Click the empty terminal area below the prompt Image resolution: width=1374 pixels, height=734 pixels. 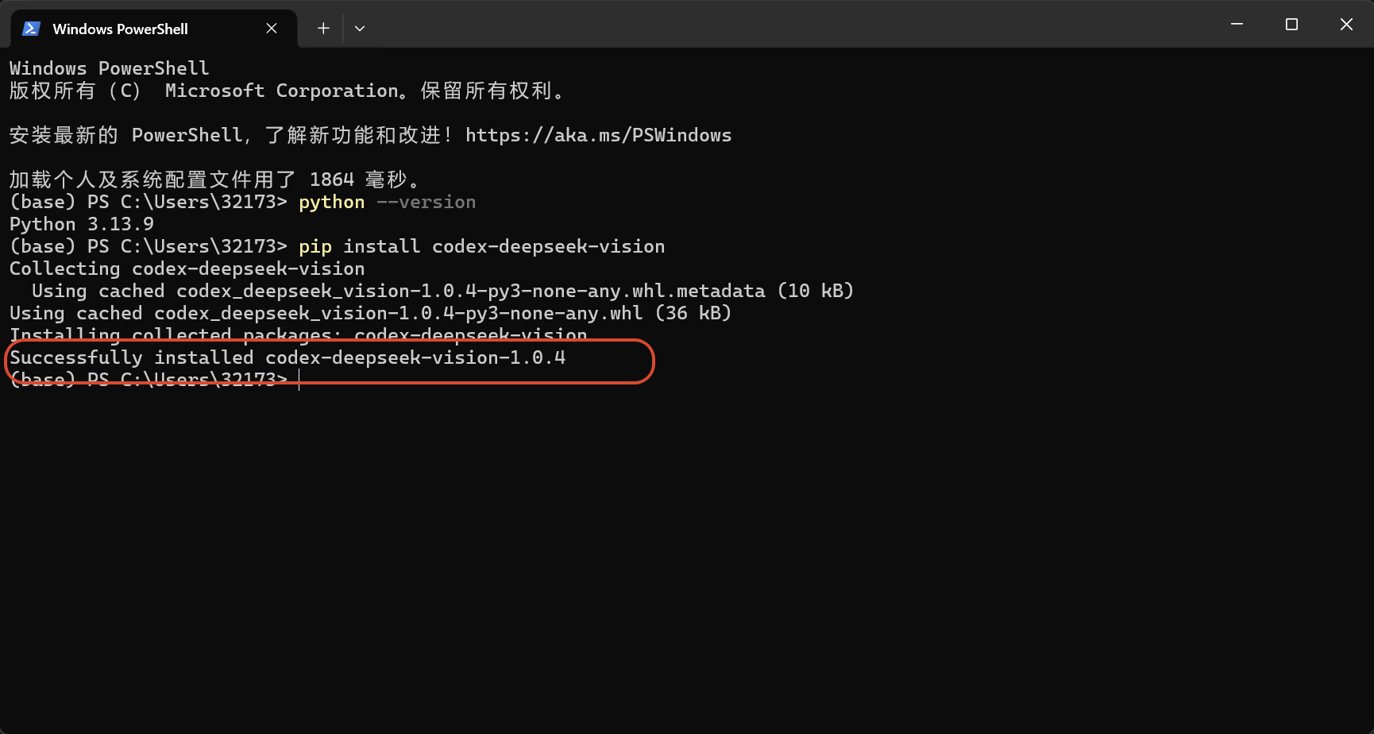pos(687,556)
